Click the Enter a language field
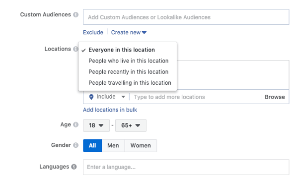This screenshot has width=298, height=180. (x=186, y=167)
